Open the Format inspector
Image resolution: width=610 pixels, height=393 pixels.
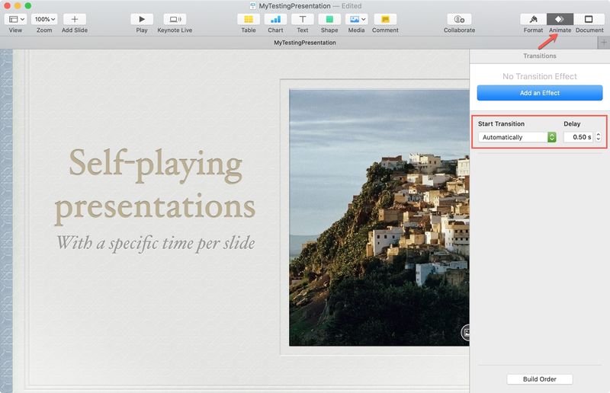533,19
